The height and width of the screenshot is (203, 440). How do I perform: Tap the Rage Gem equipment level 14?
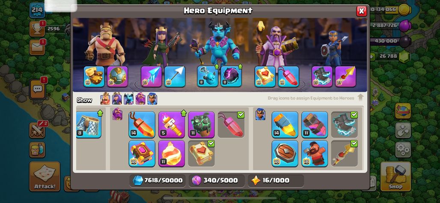pyautogui.click(x=142, y=124)
